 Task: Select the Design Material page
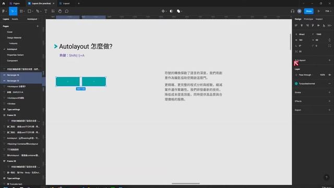(x=14, y=38)
